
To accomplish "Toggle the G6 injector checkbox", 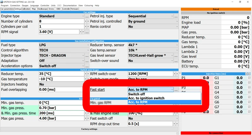I will 249,102.
